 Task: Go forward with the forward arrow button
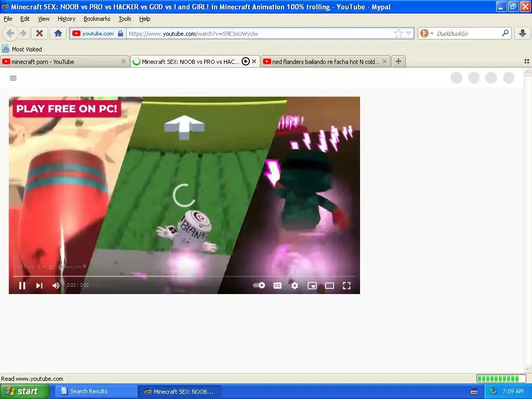(x=23, y=33)
